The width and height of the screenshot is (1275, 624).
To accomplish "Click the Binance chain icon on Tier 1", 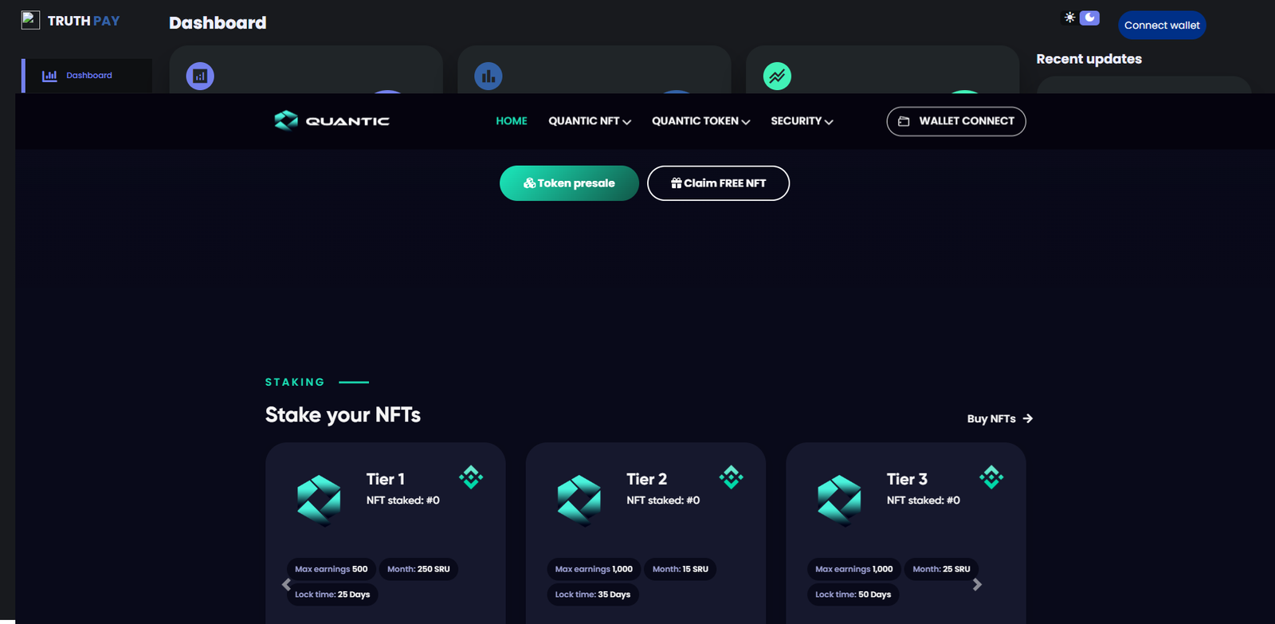I will (471, 477).
